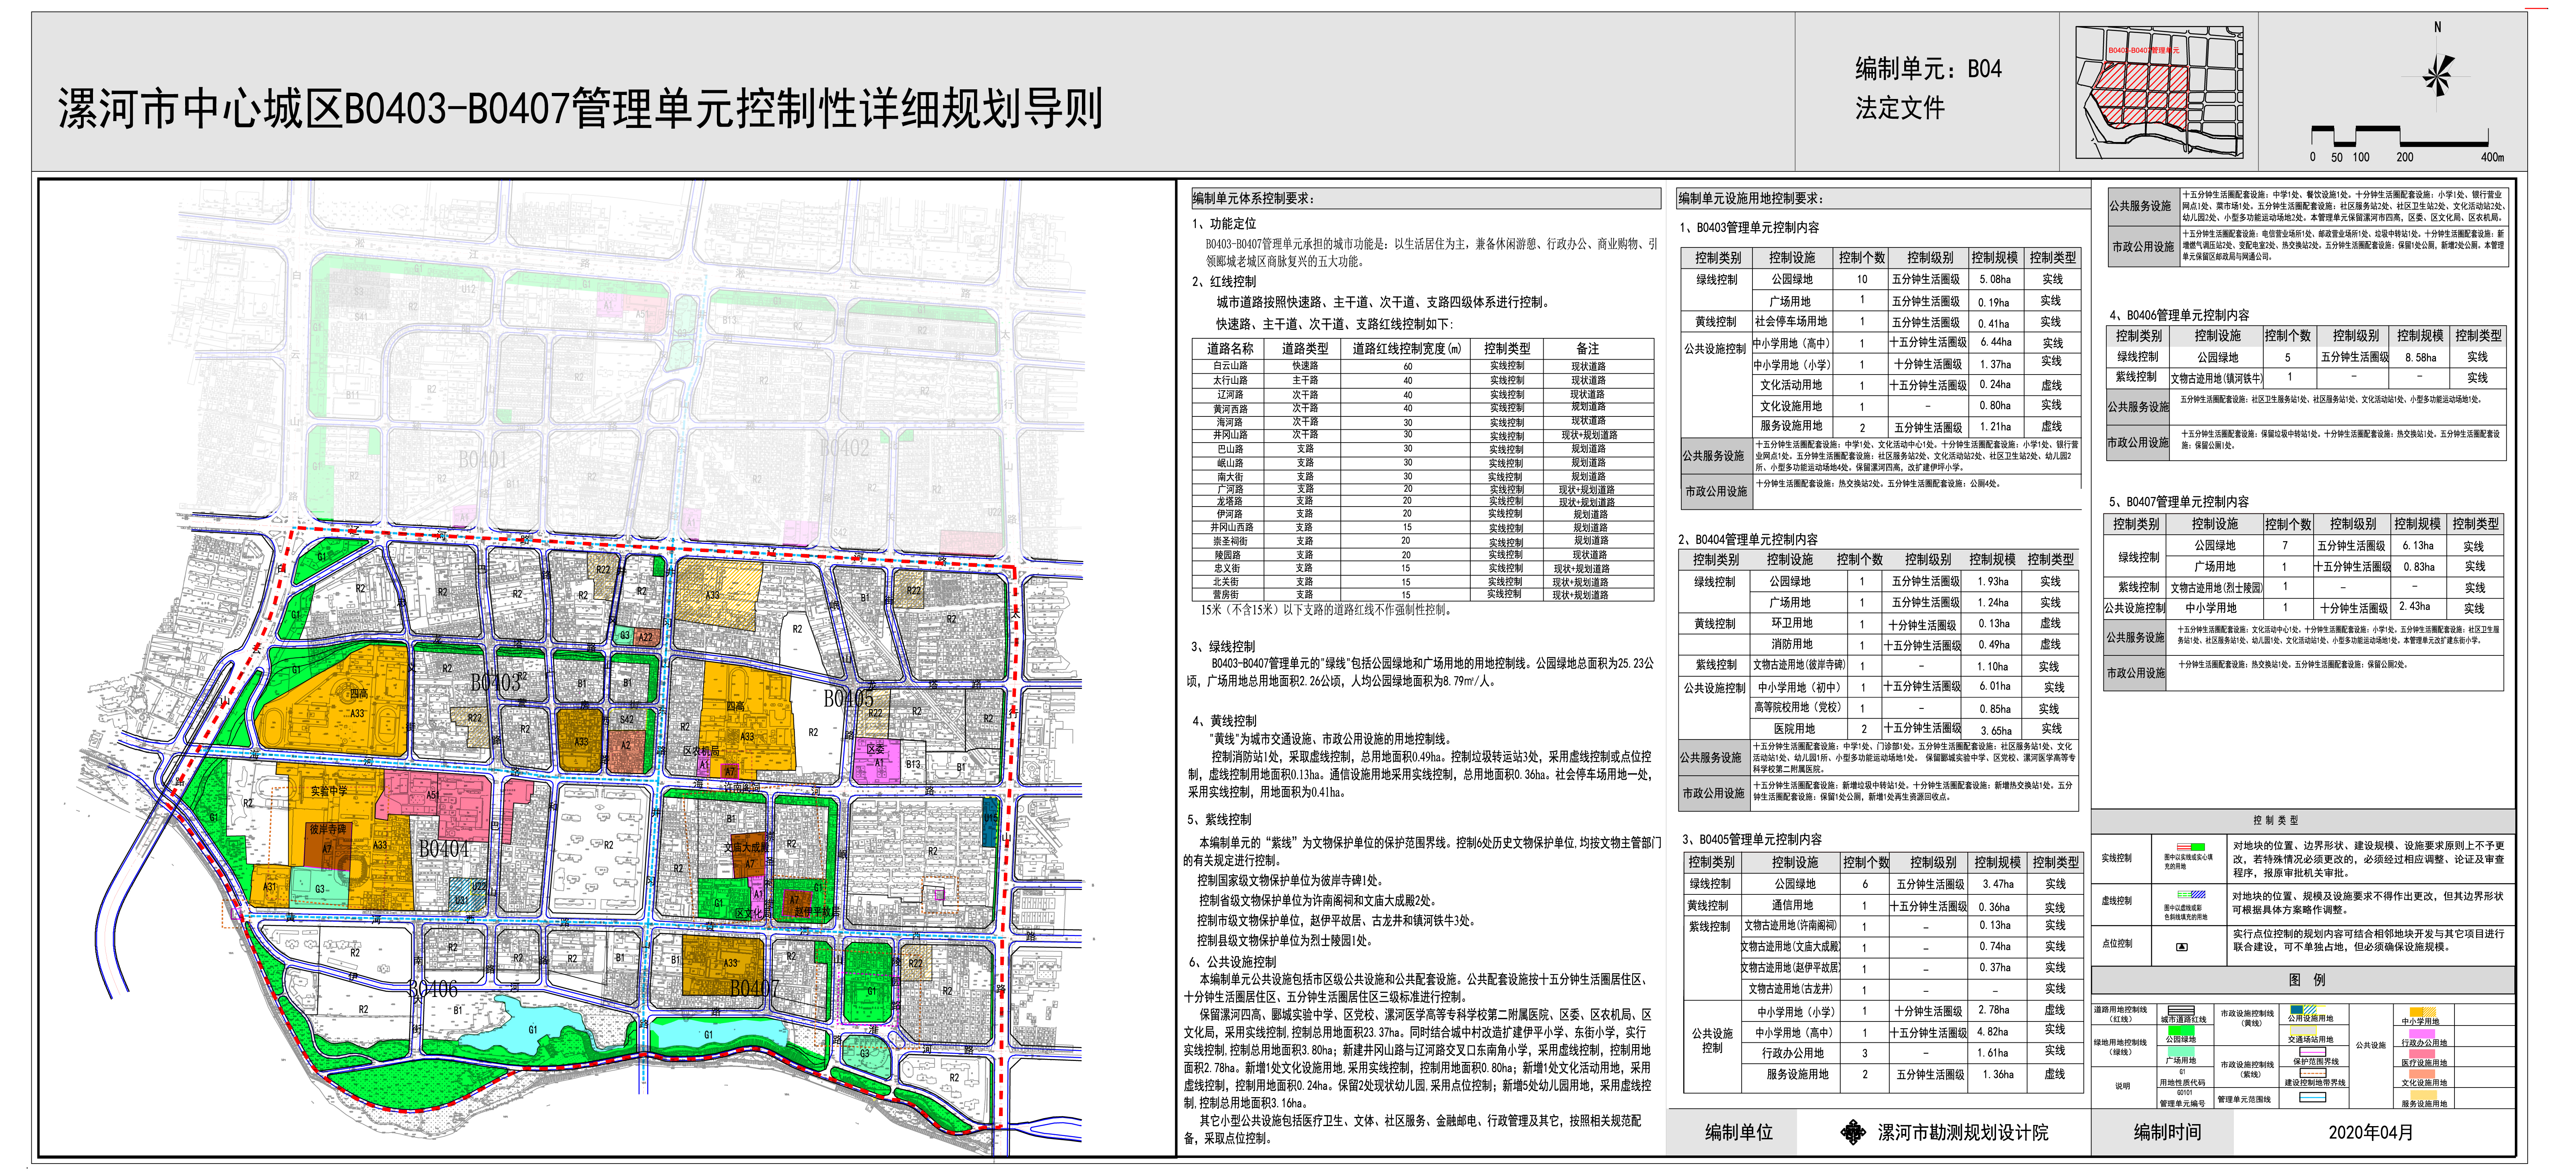Click the B0403 unit label on the map
Image resolution: width=2576 pixels, height=1176 pixels.
[x=496, y=682]
